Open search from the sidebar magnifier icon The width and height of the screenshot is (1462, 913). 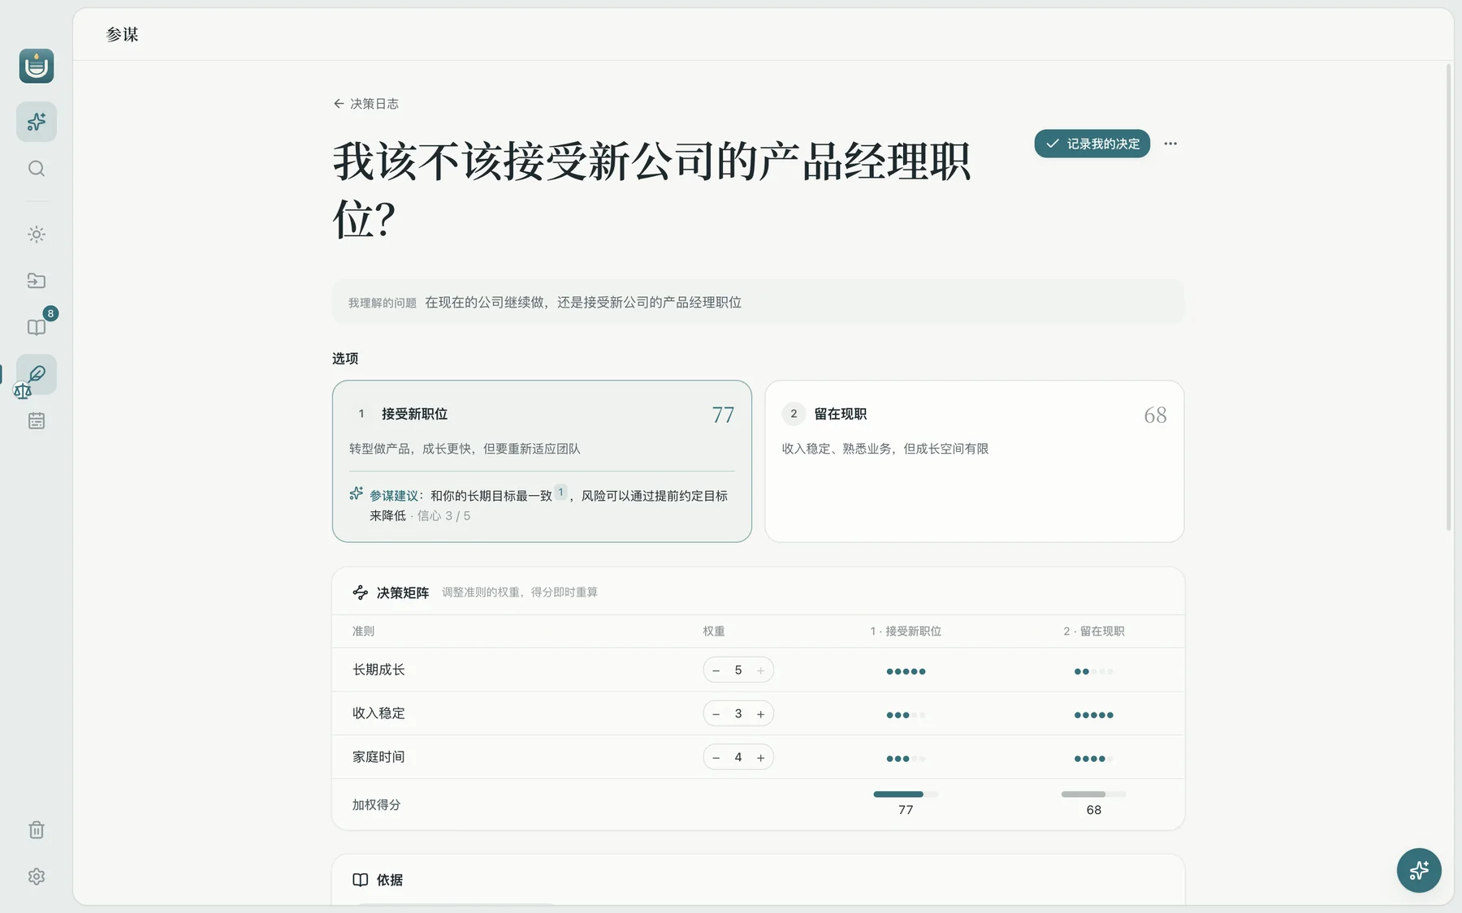[x=37, y=169]
